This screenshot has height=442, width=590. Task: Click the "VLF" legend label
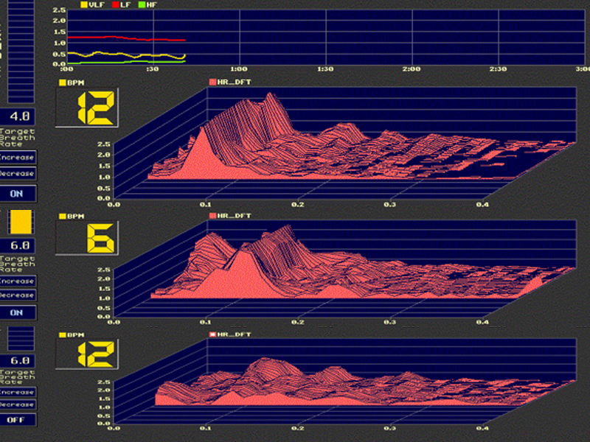click(97, 5)
